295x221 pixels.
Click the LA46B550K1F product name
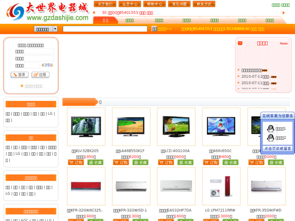click(x=130, y=151)
